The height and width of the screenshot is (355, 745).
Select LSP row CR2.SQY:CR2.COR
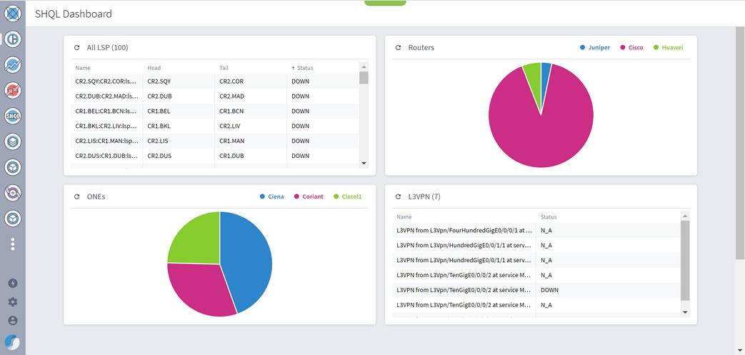coord(215,81)
